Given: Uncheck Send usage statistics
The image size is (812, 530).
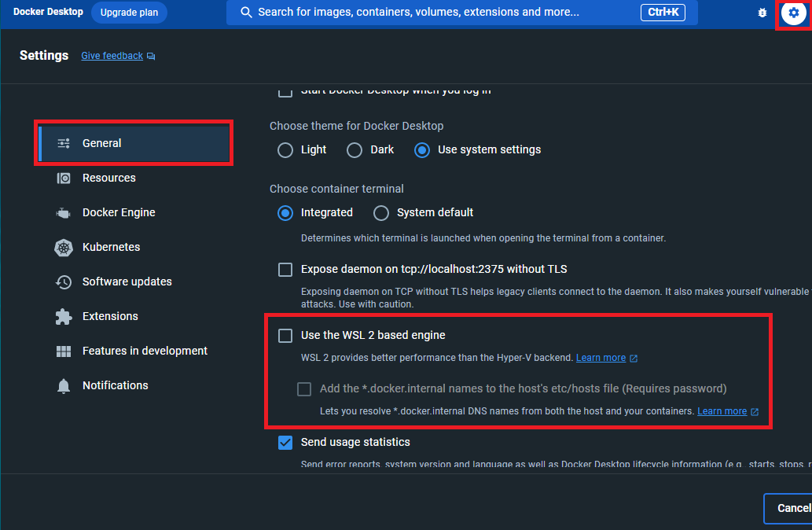Looking at the screenshot, I should 285,443.
